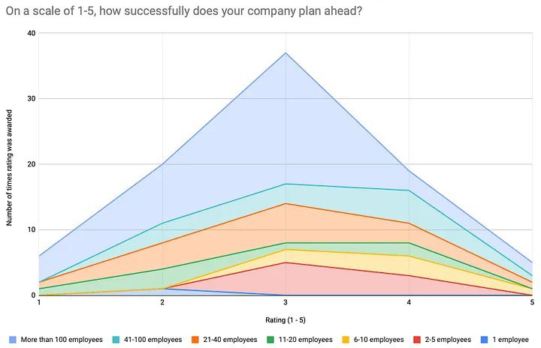This screenshot has width=541, height=348.
Task: Click the 11-20 employees green legend swatch
Action: tap(270, 340)
